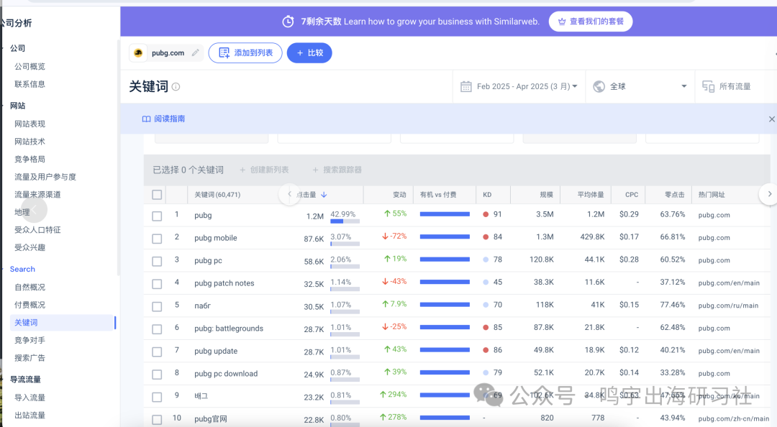This screenshot has width=777, height=427.
Task: Open 流量及用户参与度 in sidebar
Action: [x=45, y=177]
